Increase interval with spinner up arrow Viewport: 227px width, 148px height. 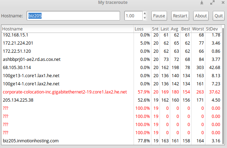pyautogui.click(x=144, y=14)
